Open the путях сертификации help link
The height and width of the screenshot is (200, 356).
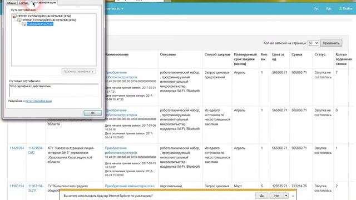[38, 101]
